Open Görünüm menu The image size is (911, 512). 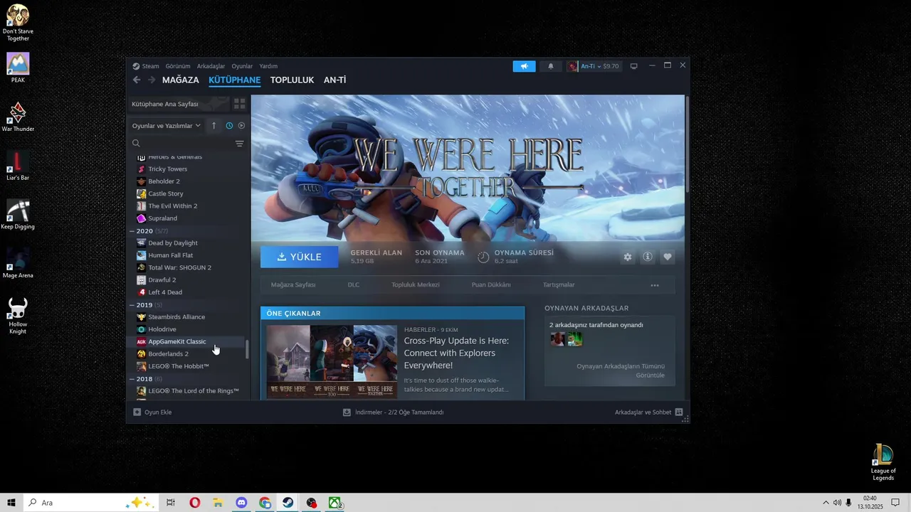click(178, 66)
